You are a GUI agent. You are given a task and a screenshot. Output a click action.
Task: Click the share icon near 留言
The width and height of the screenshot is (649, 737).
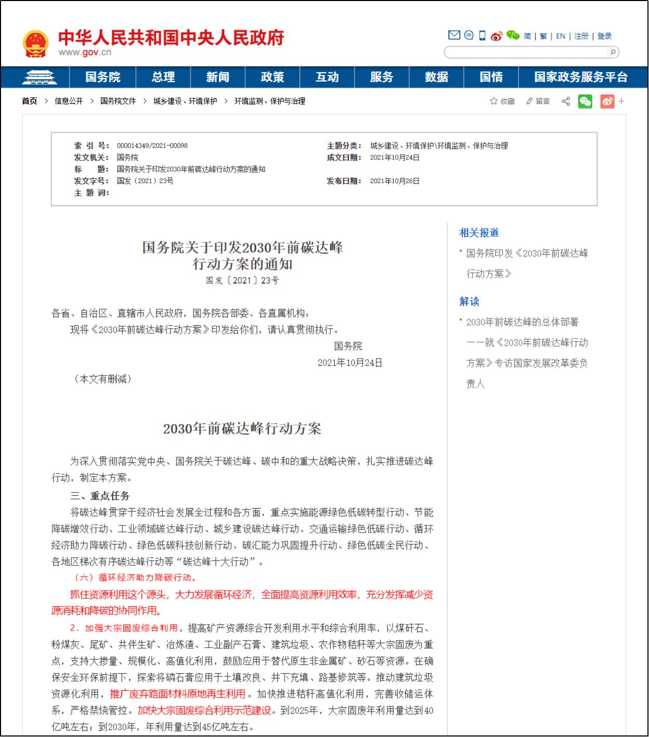(x=566, y=101)
